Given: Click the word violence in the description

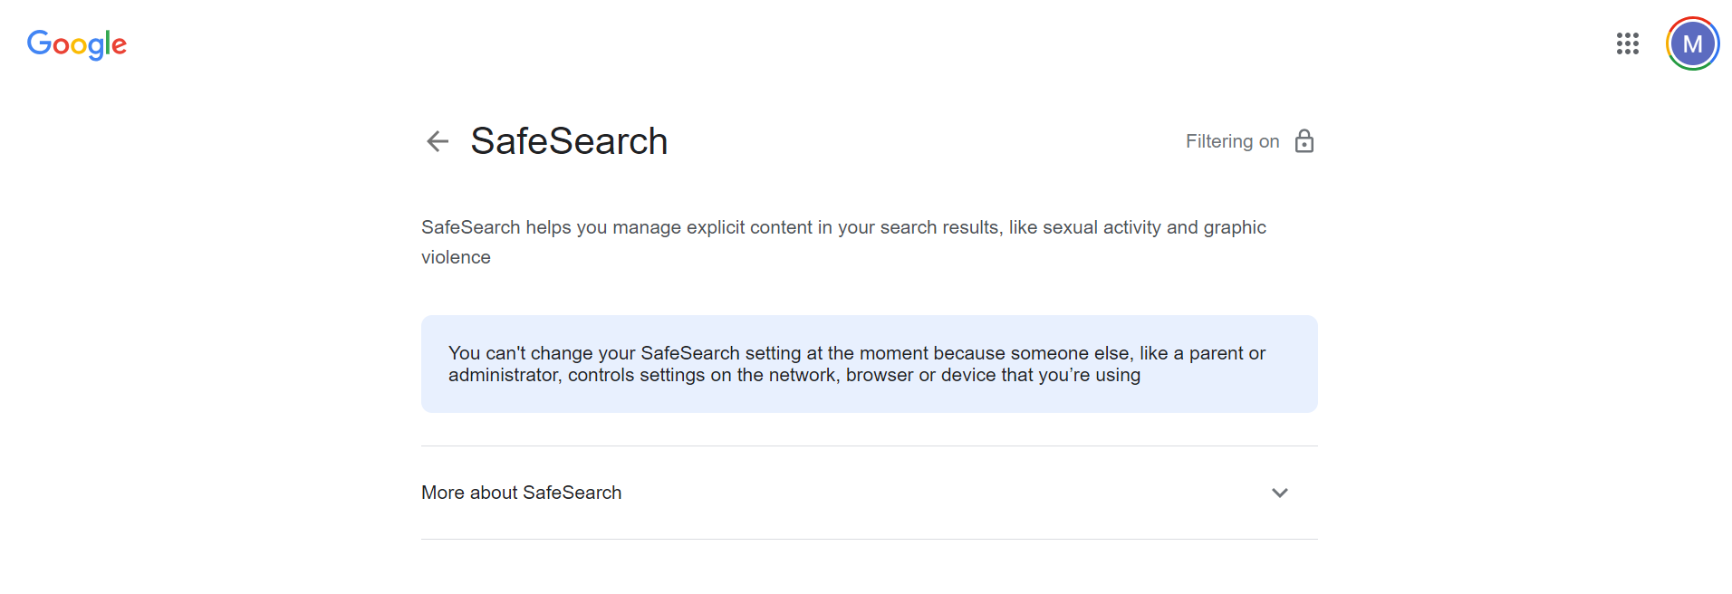Looking at the screenshot, I should click(456, 257).
